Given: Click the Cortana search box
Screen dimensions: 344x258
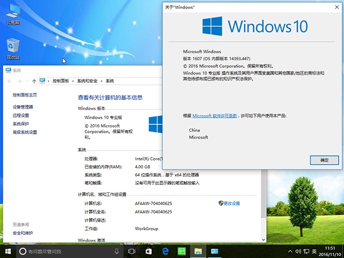Looking at the screenshot, I should point(64,251).
